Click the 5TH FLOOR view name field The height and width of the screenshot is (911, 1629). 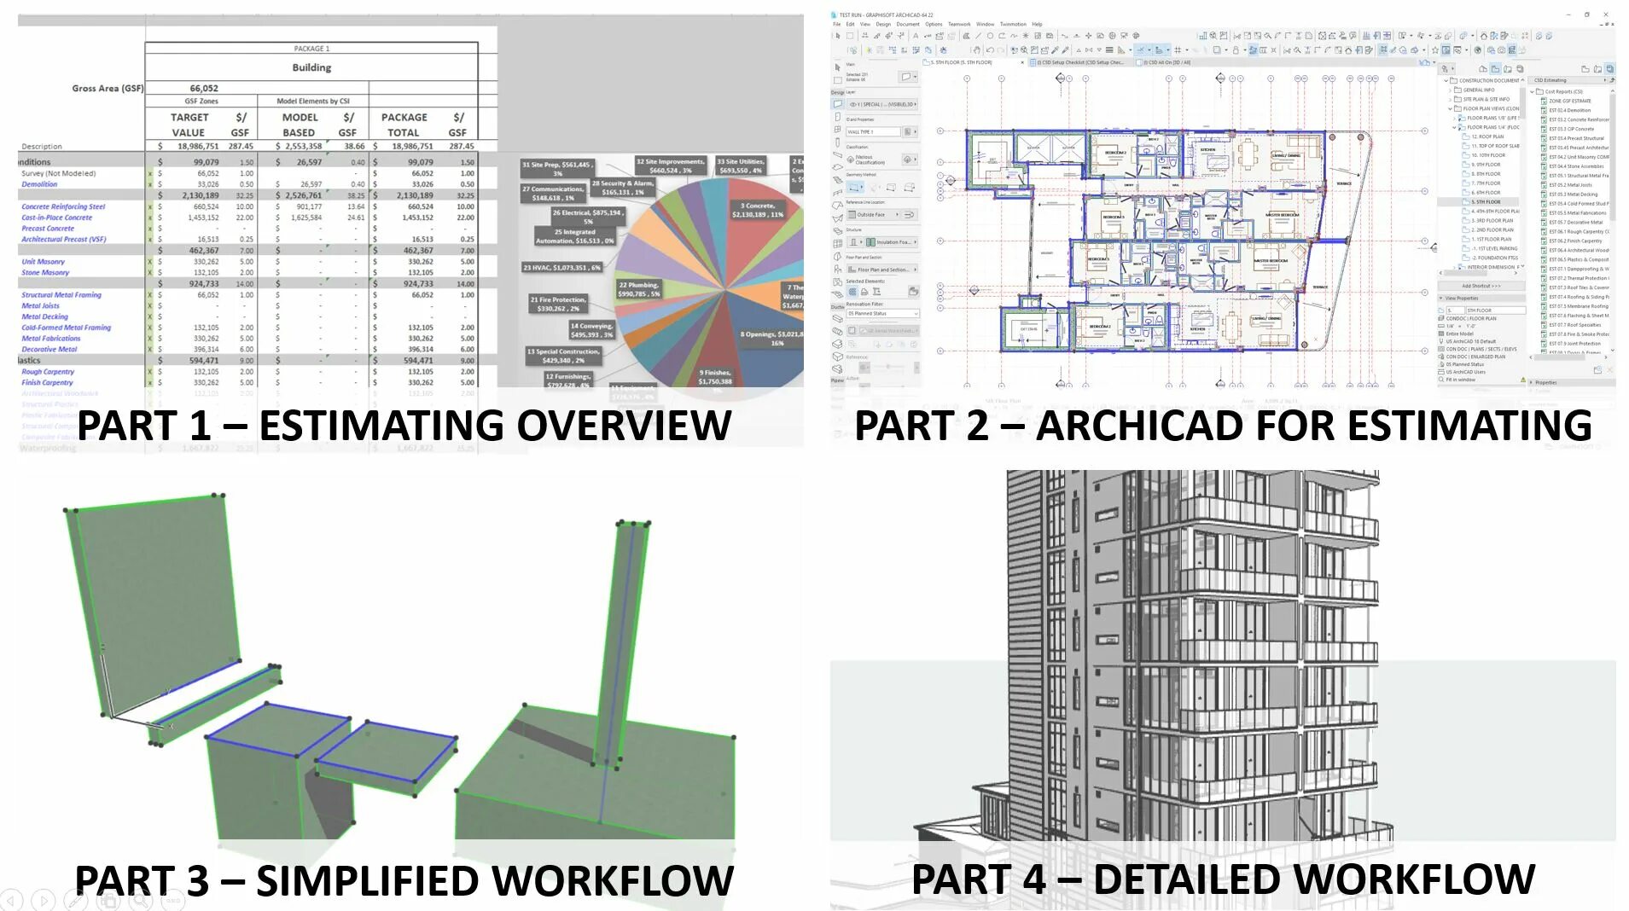[1496, 310]
